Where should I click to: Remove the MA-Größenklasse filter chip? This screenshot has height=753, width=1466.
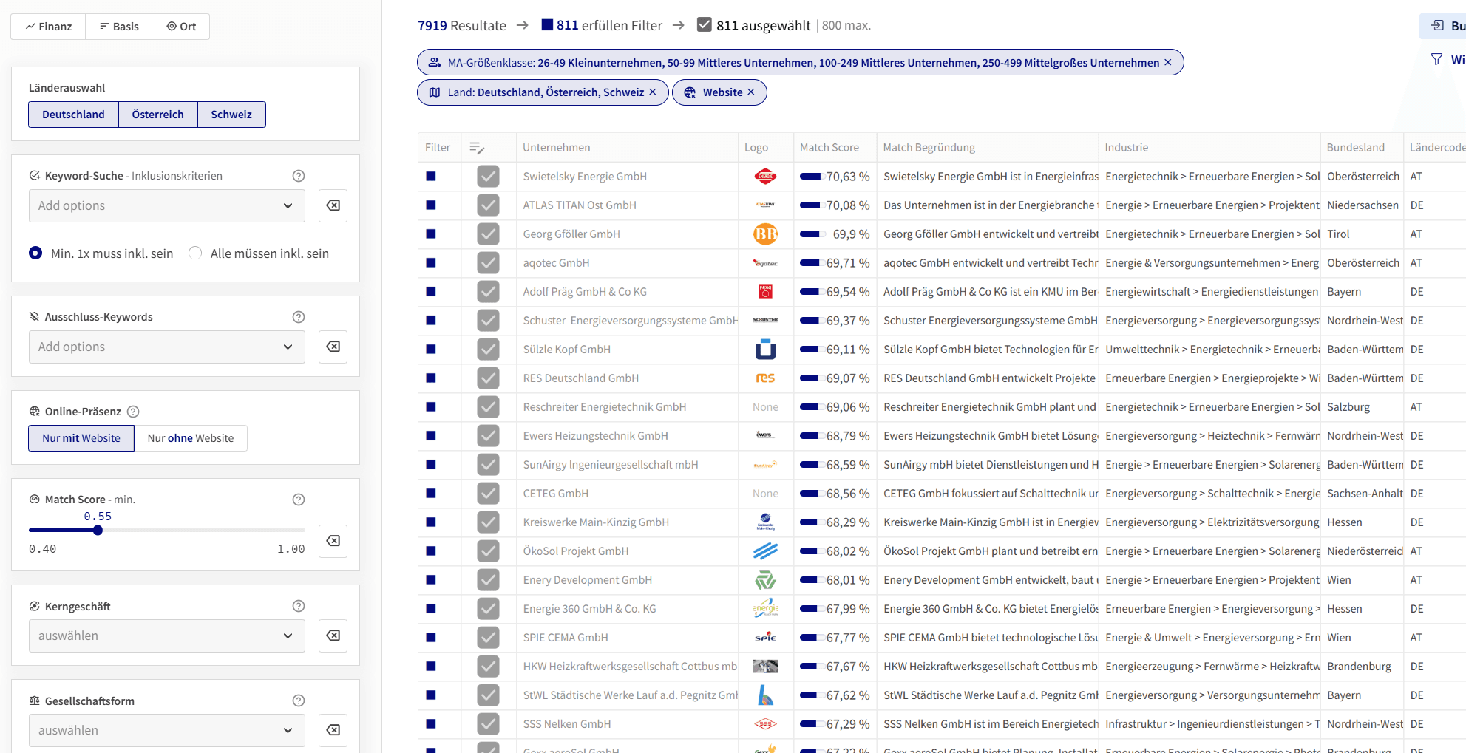click(x=1168, y=63)
